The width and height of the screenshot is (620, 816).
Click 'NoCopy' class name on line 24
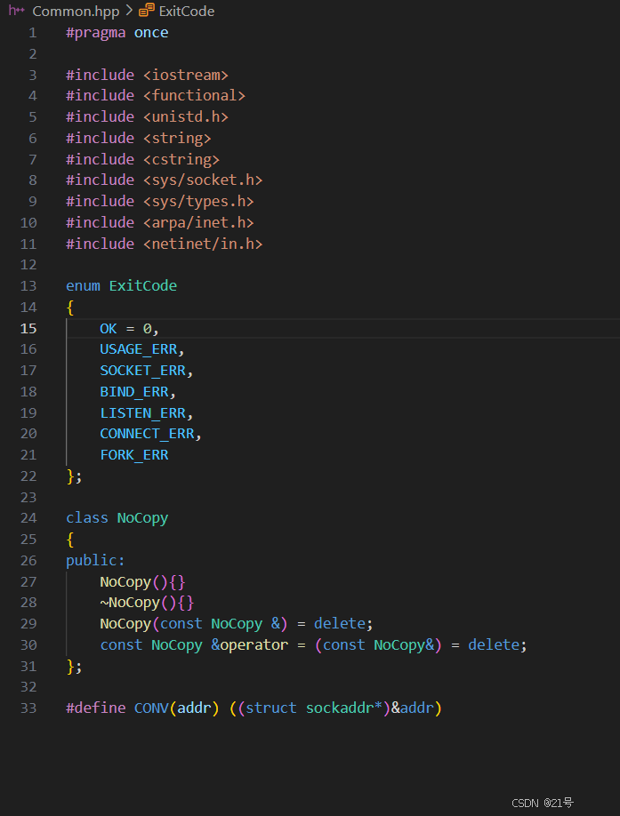[142, 518]
